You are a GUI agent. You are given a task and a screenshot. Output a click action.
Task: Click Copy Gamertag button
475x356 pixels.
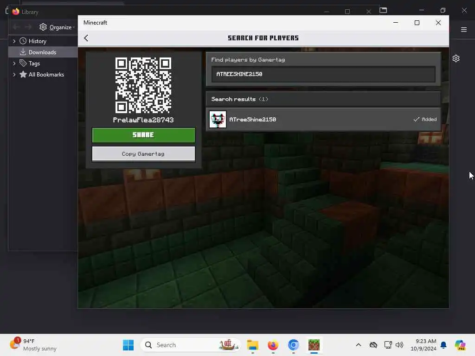tap(143, 154)
